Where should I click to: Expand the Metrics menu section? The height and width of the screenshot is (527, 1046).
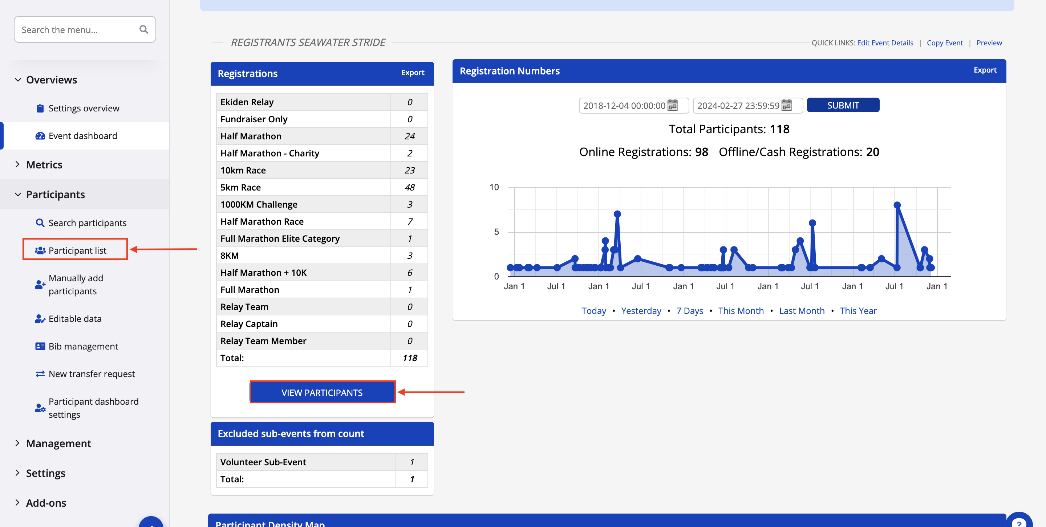tap(18, 164)
